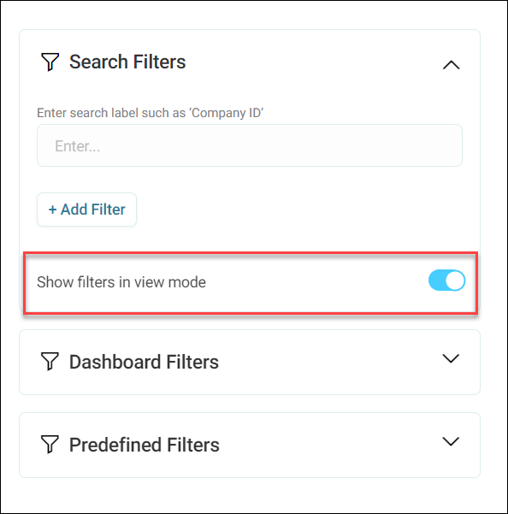The width and height of the screenshot is (508, 514).
Task: Focus the search label input field
Action: [x=250, y=145]
